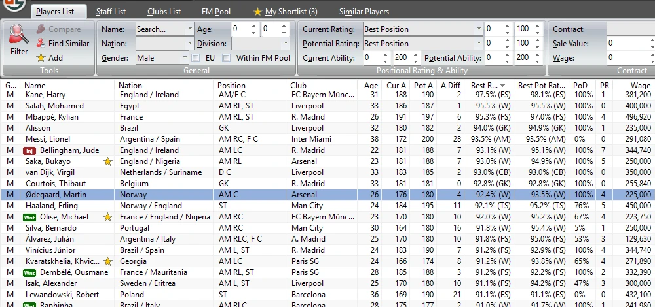Click the maximum Age stepper field

[275, 29]
